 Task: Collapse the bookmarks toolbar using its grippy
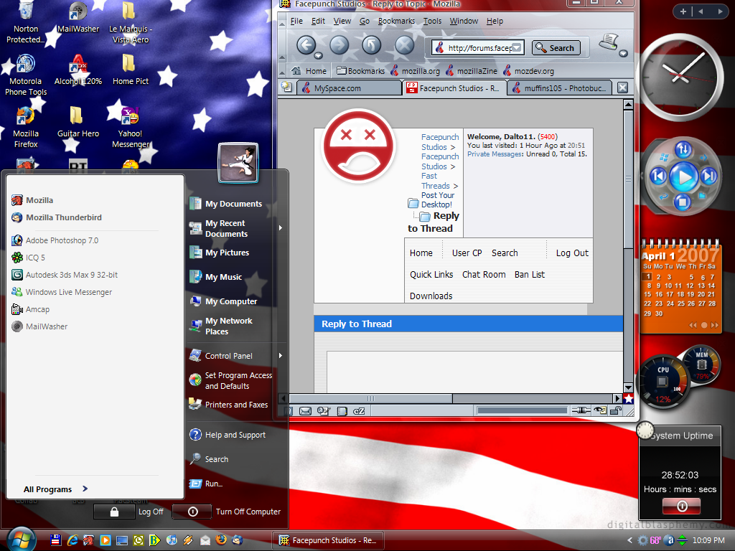click(x=282, y=71)
